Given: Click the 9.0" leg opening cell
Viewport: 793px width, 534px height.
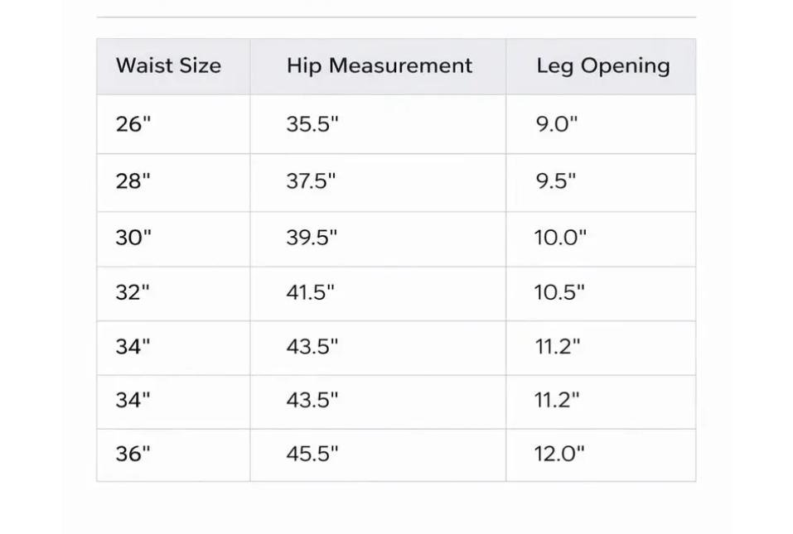Looking at the screenshot, I should [601, 124].
